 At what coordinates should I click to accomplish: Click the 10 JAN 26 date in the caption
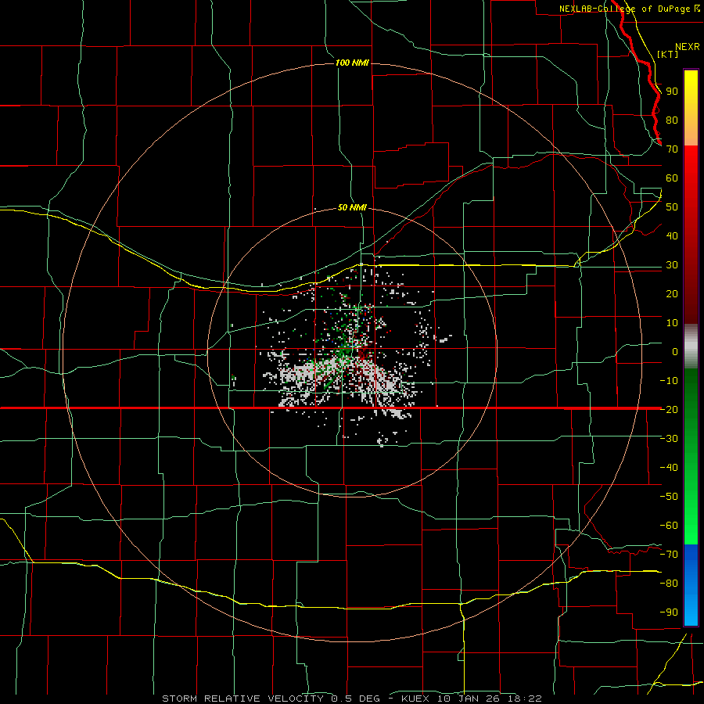469,699
